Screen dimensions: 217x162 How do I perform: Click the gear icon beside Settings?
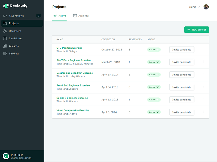5,53
